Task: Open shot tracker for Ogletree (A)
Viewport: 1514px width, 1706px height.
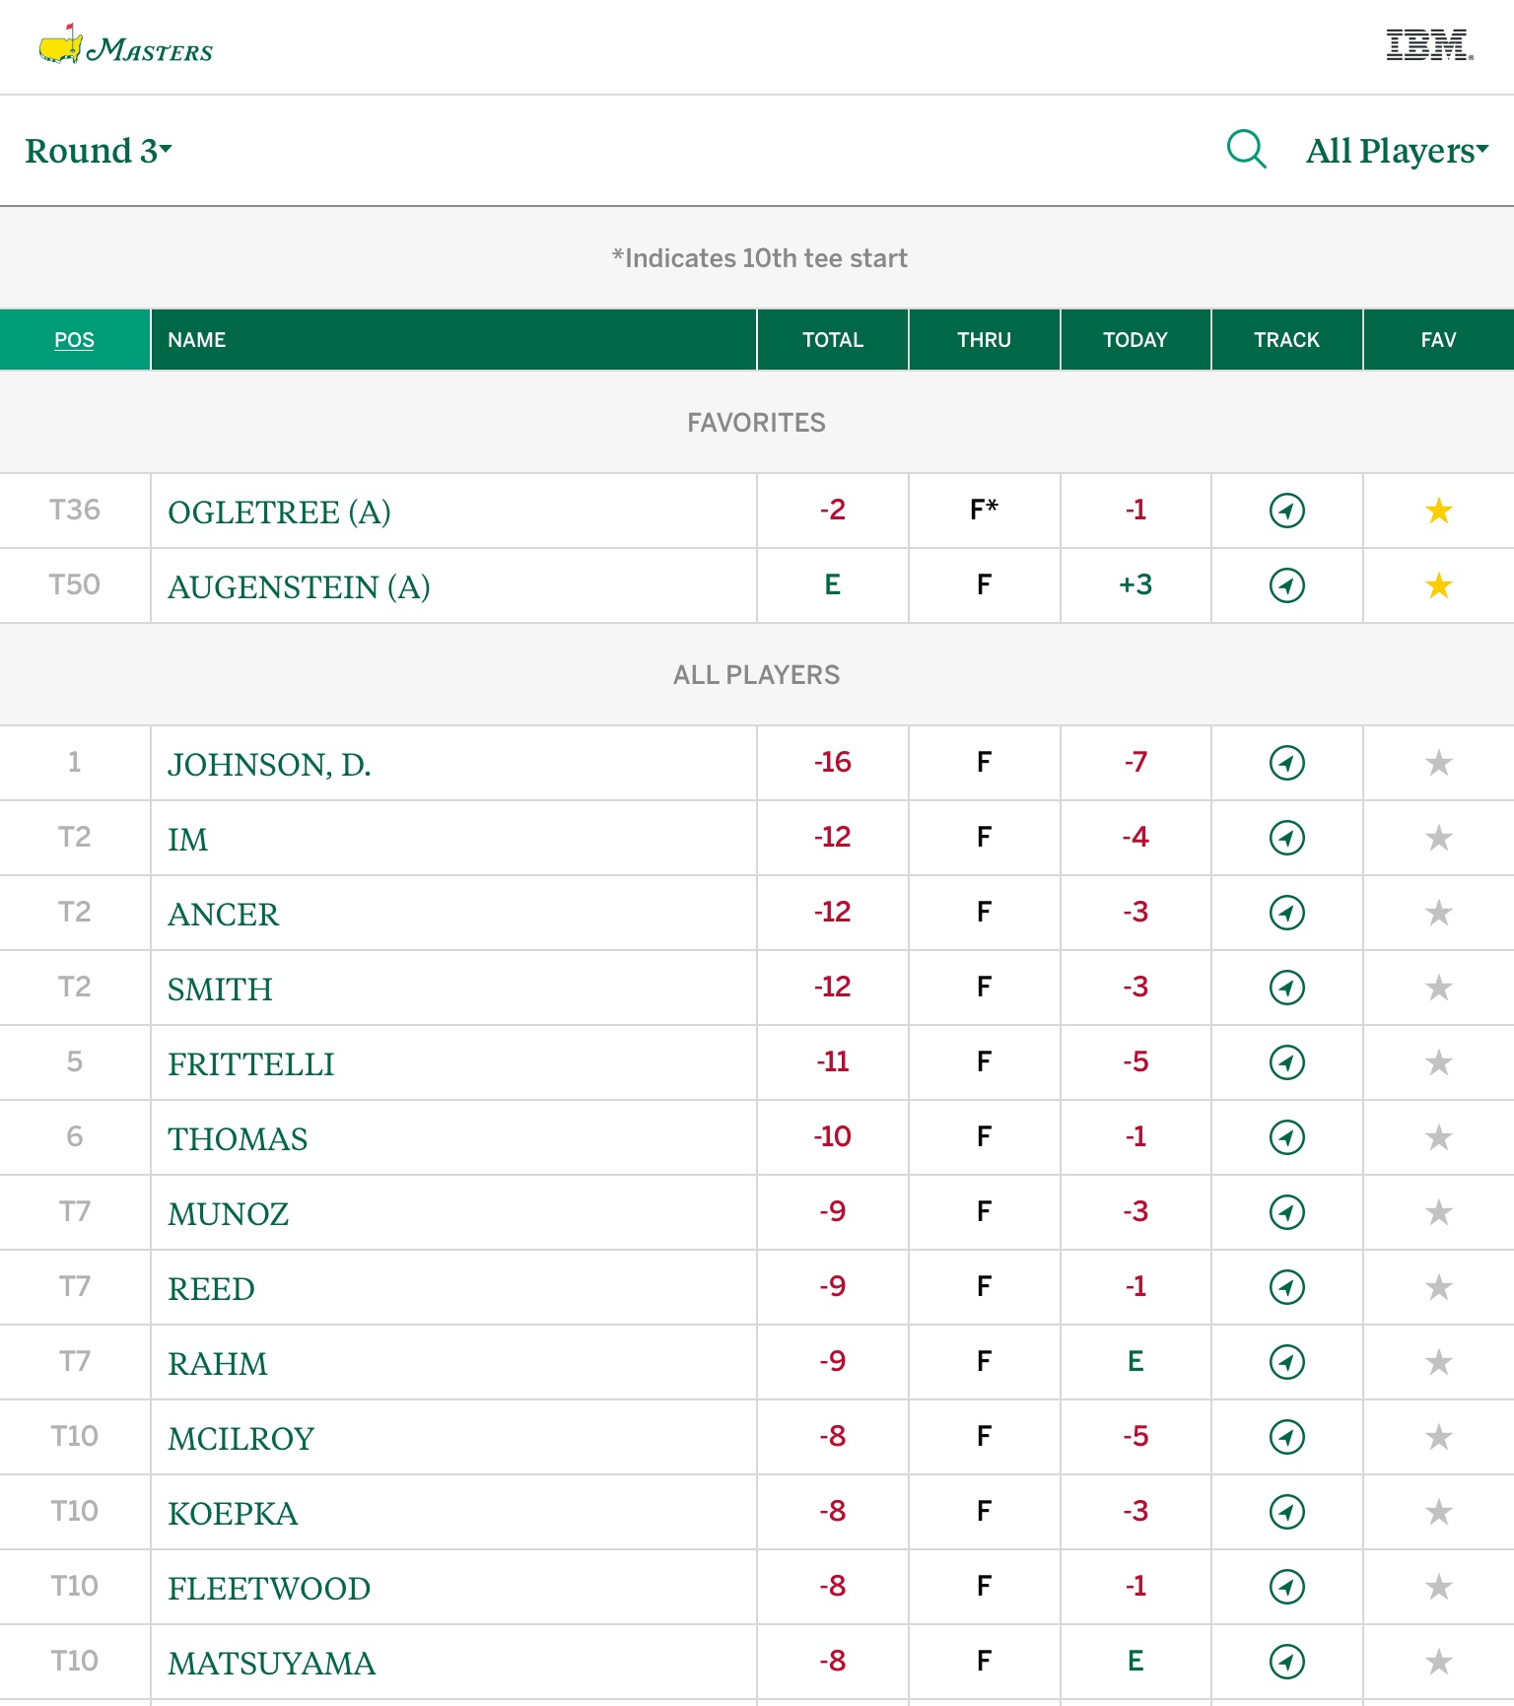Action: 1286,511
